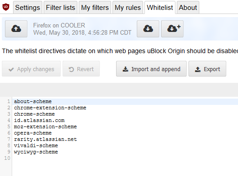Open the About tab
This screenshot has height=176, width=238.
point(188,8)
